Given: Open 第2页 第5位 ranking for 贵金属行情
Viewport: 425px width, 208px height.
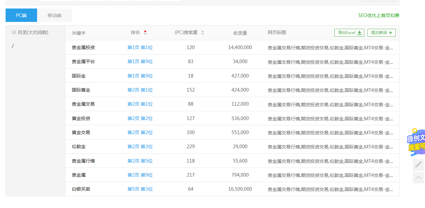Looking at the screenshot, I should tap(140, 161).
